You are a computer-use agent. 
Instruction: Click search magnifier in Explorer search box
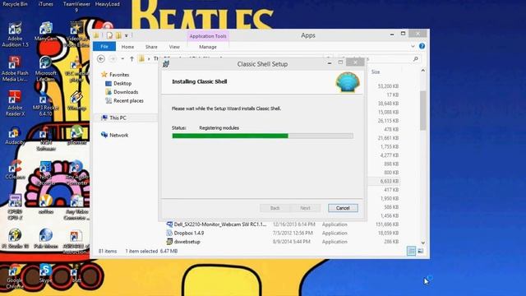416,58
